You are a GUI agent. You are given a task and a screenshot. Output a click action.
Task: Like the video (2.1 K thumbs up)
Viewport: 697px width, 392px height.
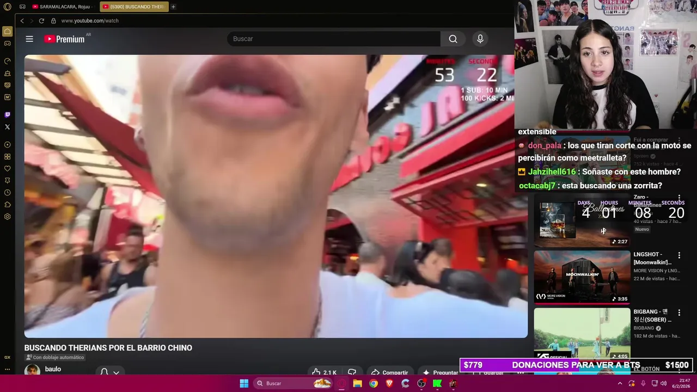(324, 372)
